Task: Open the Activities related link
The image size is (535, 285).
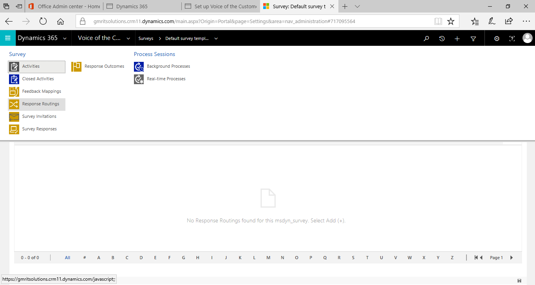Action: tap(31, 67)
